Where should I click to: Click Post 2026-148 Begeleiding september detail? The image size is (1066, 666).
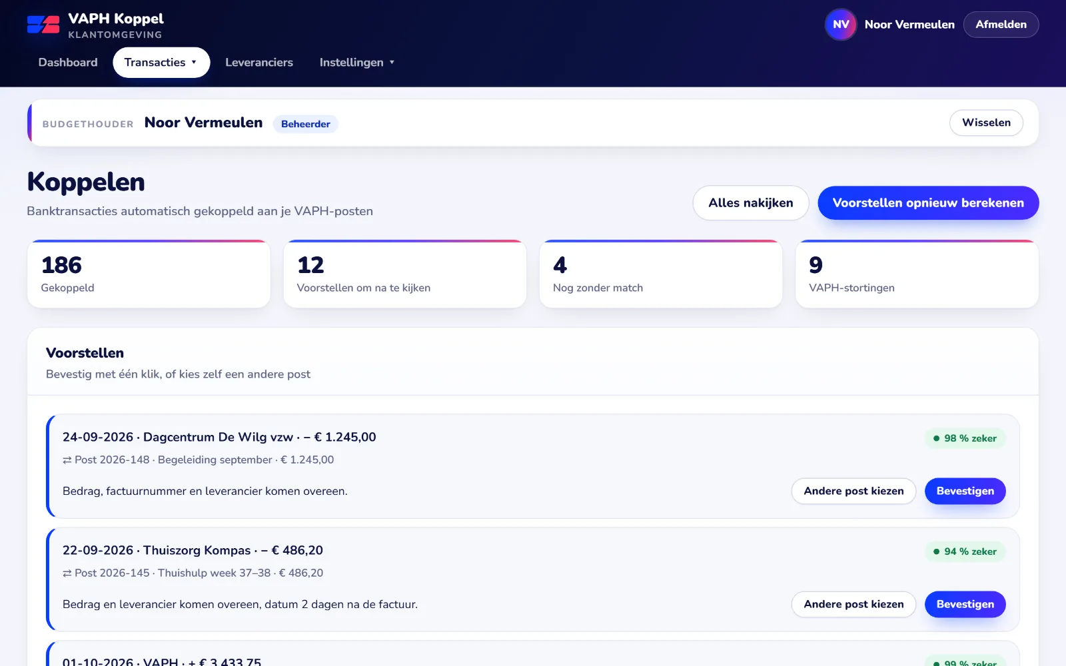(204, 460)
